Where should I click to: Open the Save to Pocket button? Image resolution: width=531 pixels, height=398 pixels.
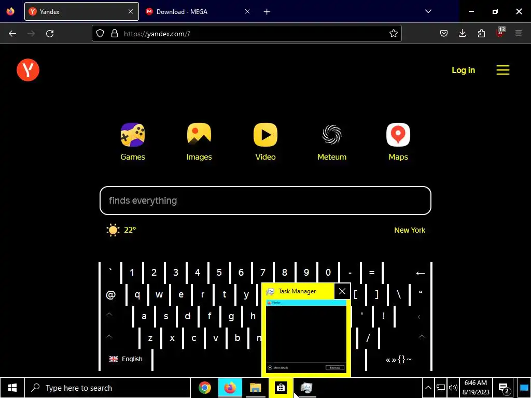[x=444, y=33]
